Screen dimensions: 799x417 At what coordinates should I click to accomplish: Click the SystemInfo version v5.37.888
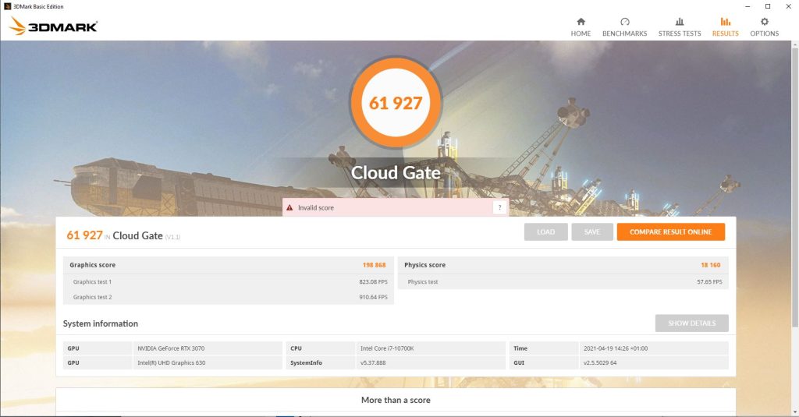tap(373, 362)
